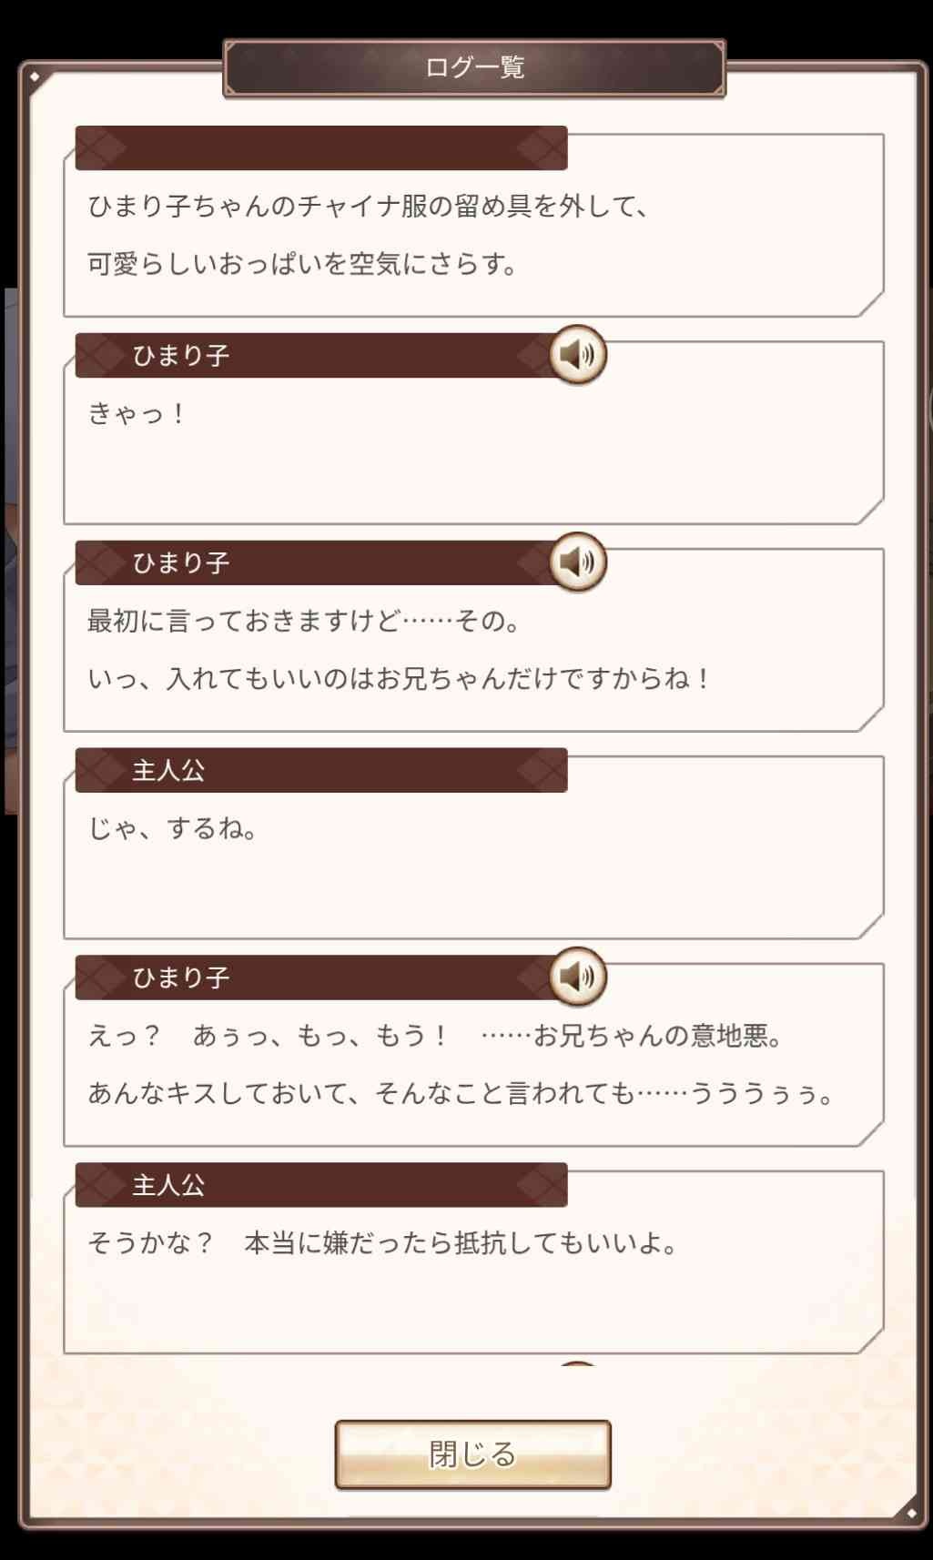Click the ひまり子 name label above "えっ？"
This screenshot has width=933, height=1560.
point(181,978)
